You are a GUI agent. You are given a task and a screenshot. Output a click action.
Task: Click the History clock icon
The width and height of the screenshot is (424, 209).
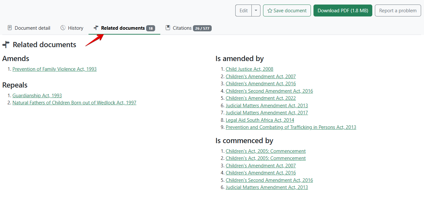tap(63, 28)
